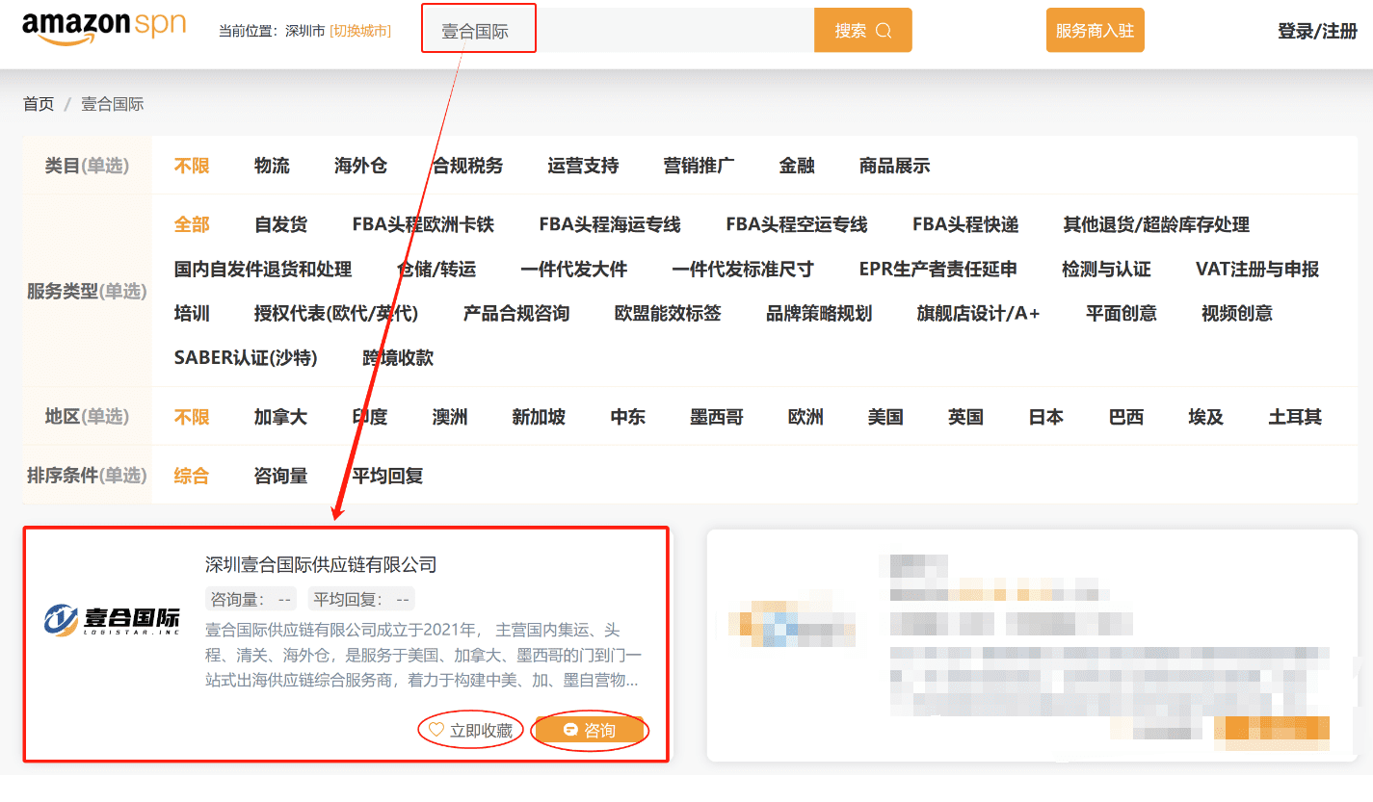The width and height of the screenshot is (1373, 802).
Task: Filter by EPR生产者责任延申
Action: pyautogui.click(x=938, y=269)
